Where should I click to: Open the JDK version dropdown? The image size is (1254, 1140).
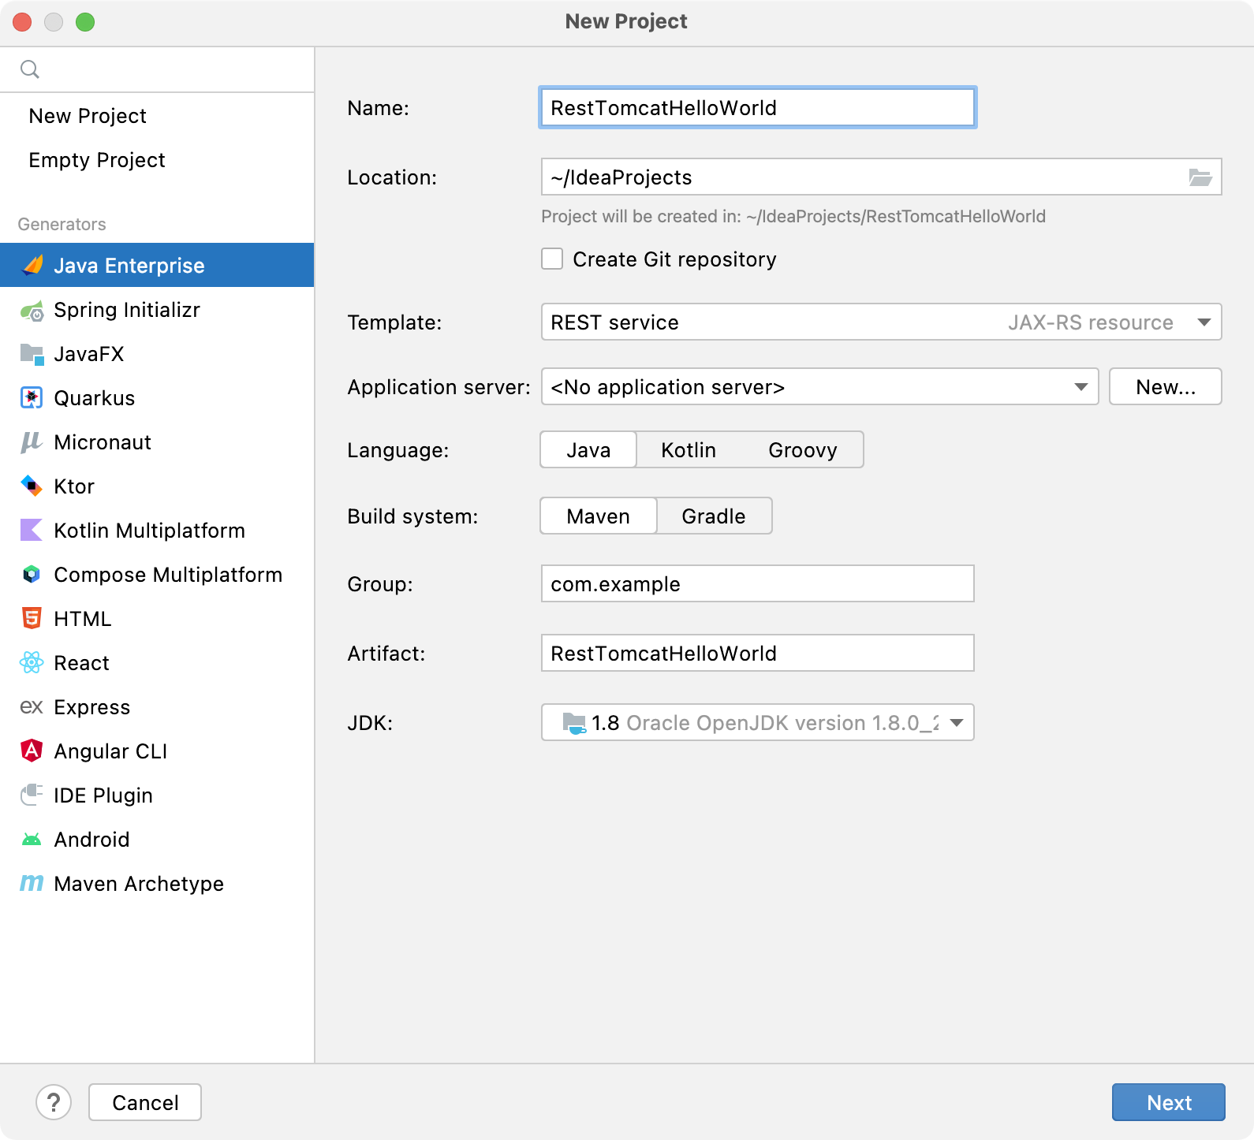(758, 723)
